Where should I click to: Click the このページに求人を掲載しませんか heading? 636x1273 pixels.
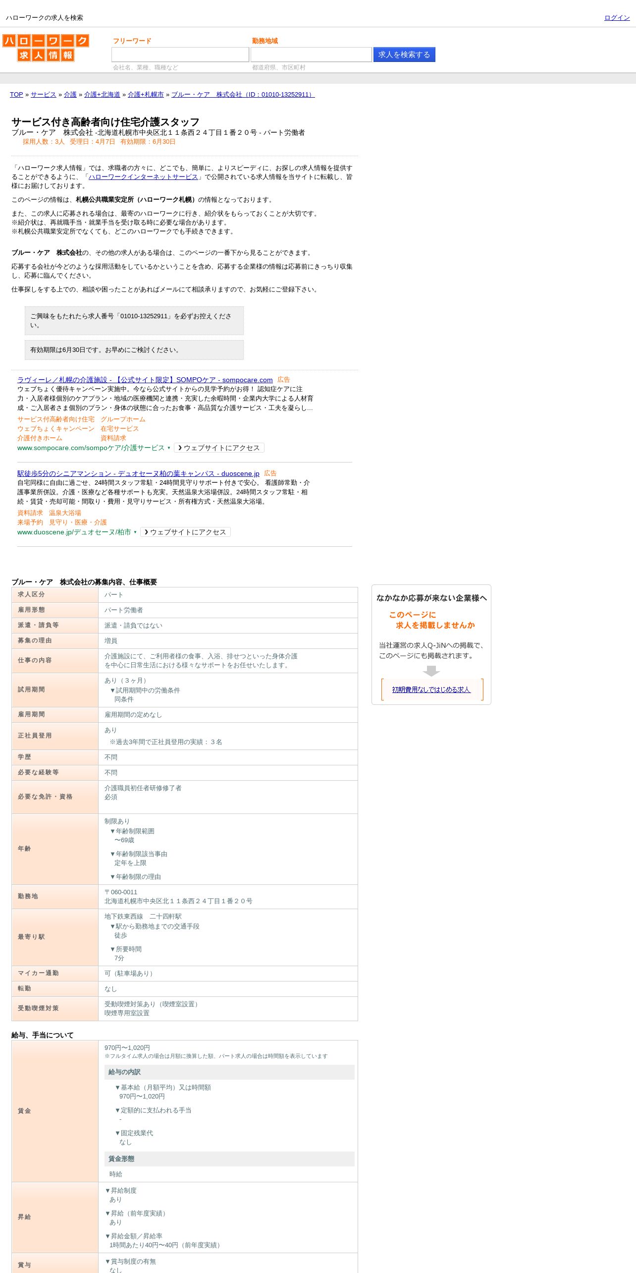pos(431,620)
